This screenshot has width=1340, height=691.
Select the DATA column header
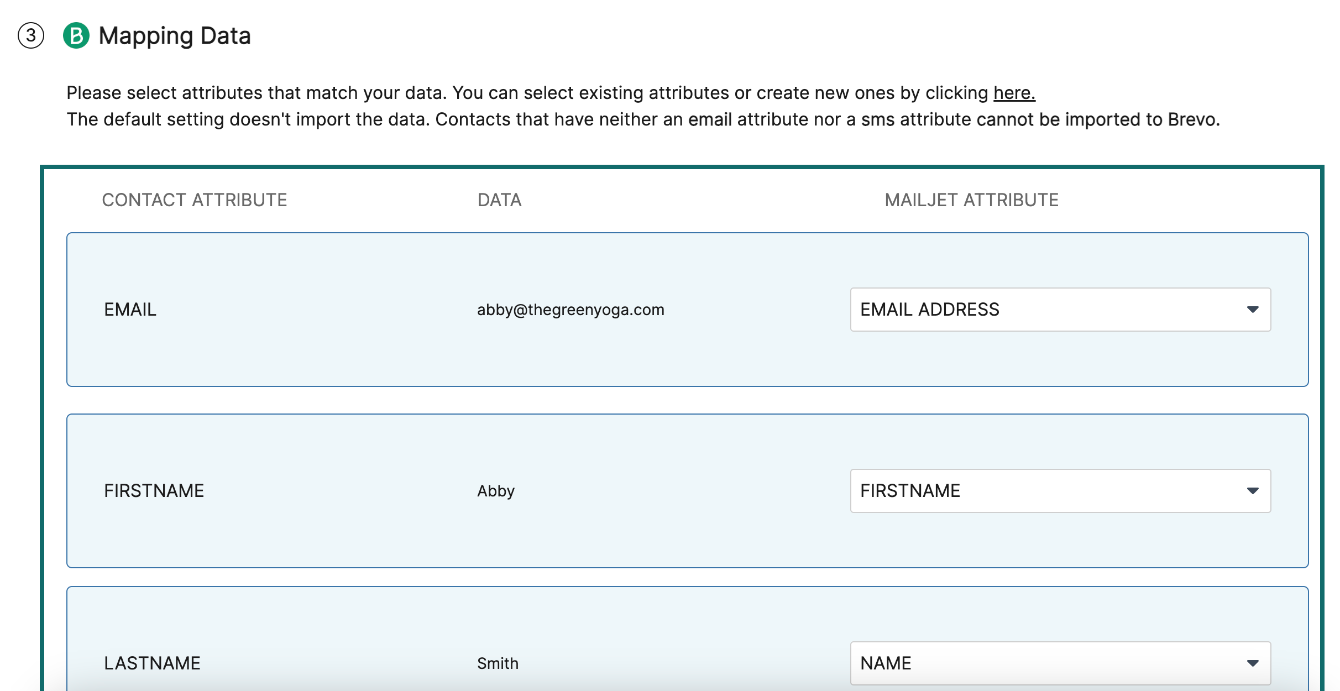[500, 200]
